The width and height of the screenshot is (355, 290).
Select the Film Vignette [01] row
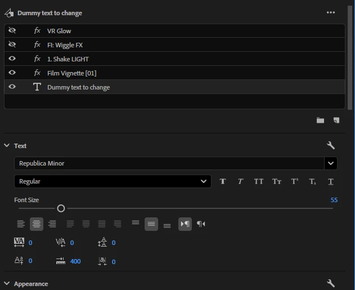coord(174,73)
